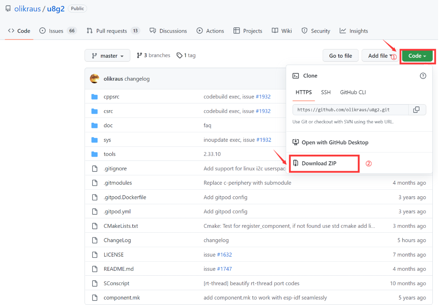The width and height of the screenshot is (440, 305).
Task: Click the commit author name olikraus
Action: tap(113, 79)
